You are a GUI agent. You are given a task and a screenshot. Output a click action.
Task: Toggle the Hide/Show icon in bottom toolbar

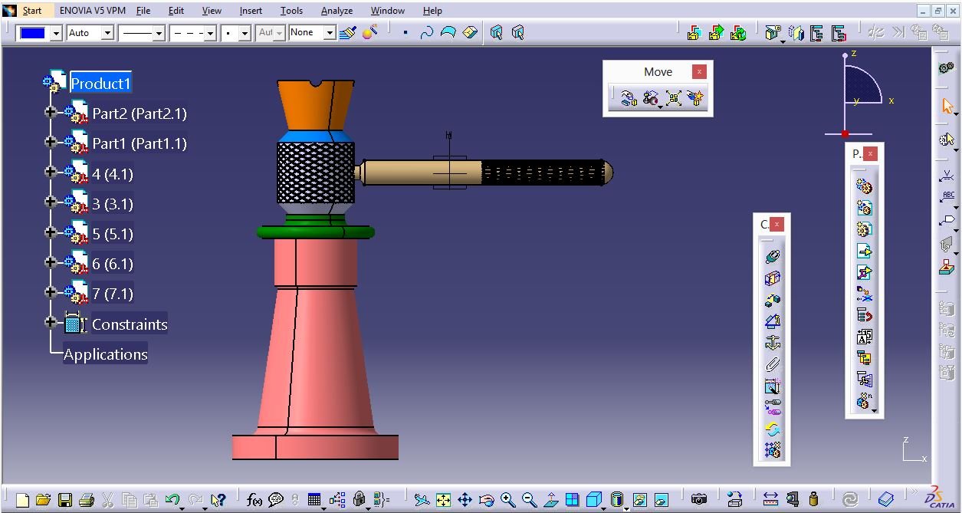point(639,500)
